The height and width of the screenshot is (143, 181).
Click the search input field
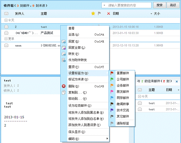coord(129,5)
